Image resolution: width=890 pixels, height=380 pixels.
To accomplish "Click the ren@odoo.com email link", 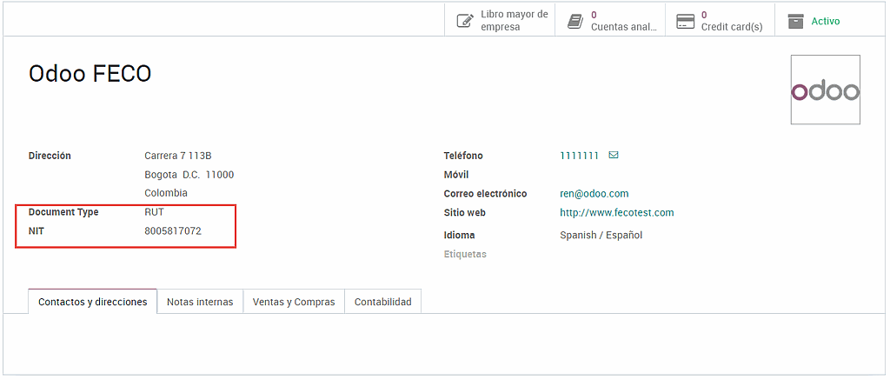I will pyautogui.click(x=594, y=194).
